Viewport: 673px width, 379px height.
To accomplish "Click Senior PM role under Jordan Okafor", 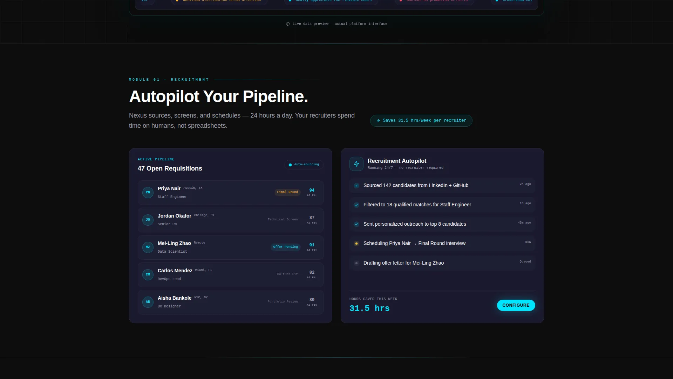I will click(x=167, y=224).
